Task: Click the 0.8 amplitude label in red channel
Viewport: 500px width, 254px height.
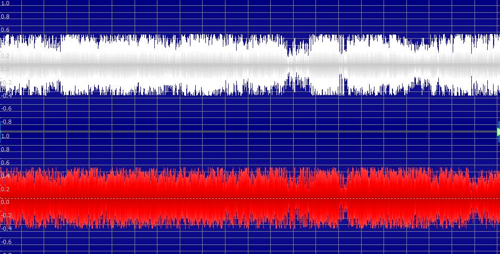Action: point(5,149)
